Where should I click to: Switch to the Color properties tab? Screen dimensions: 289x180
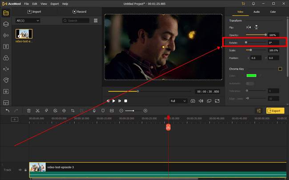click(273, 12)
